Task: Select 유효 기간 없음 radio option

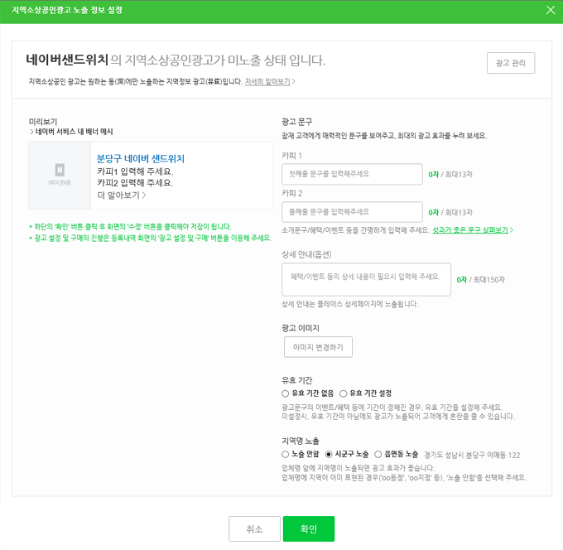Action: pos(285,393)
